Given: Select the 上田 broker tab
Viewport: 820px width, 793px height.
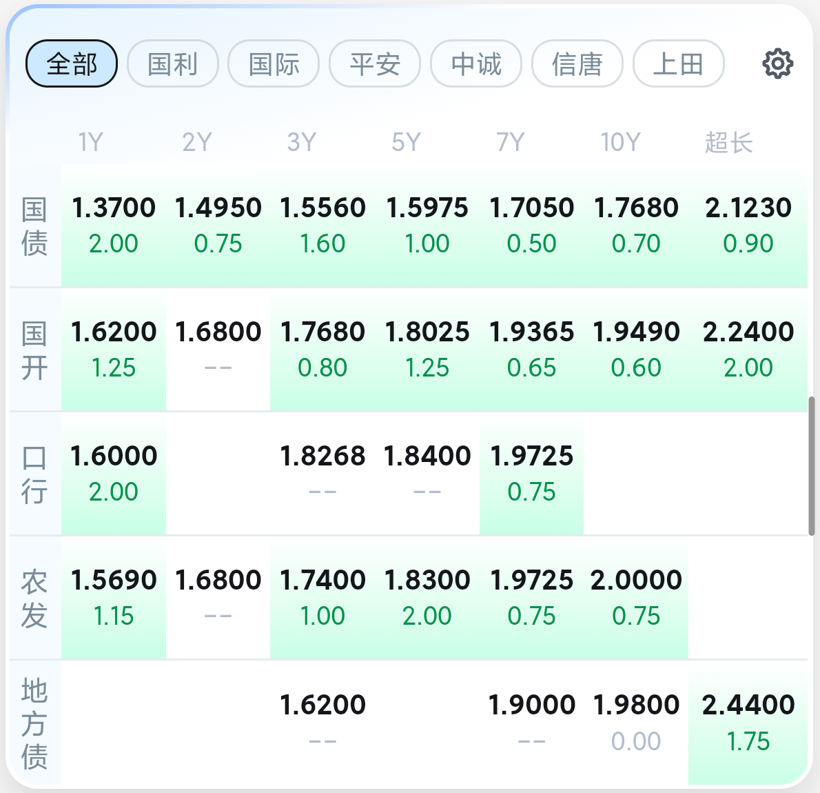Looking at the screenshot, I should click(678, 64).
